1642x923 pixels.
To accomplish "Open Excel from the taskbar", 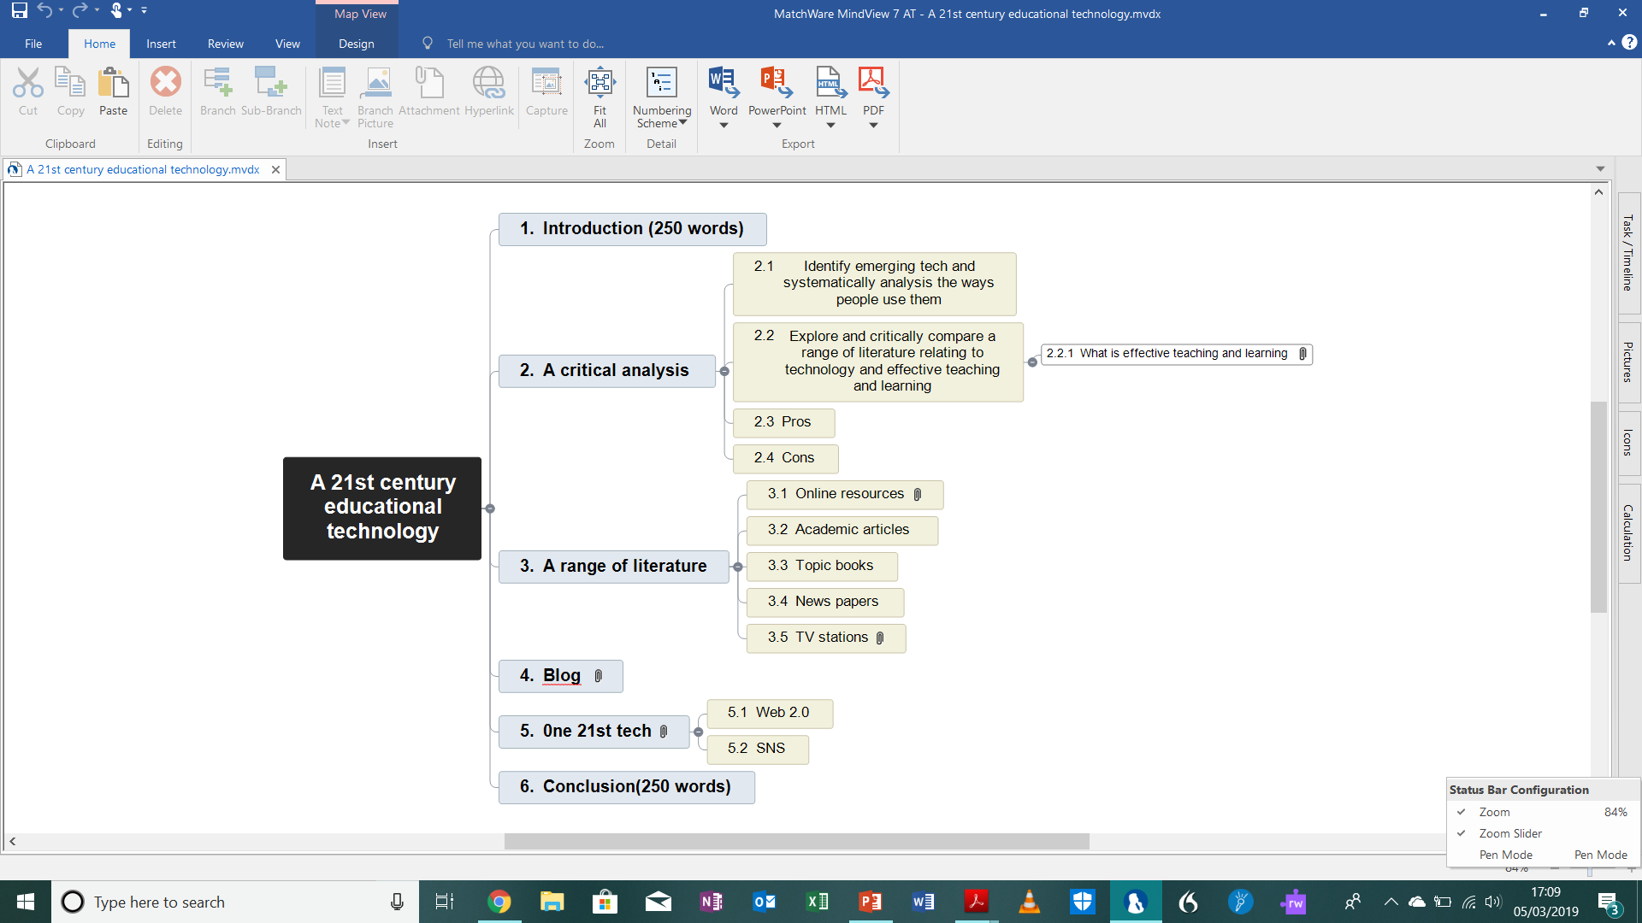I will [818, 902].
